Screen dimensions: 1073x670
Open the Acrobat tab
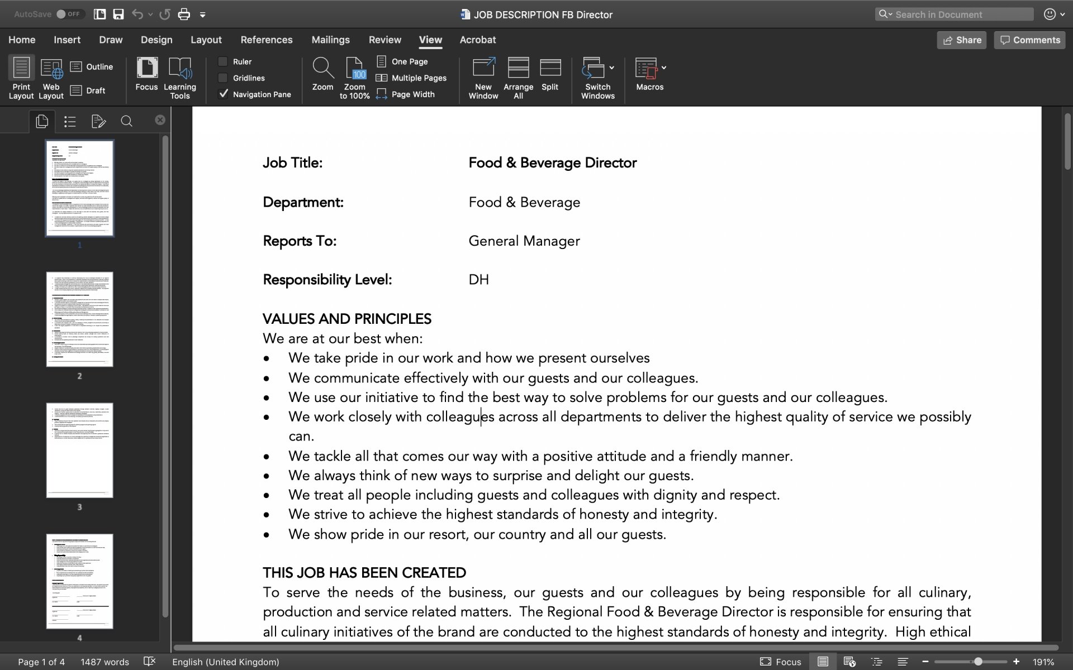[478, 40]
